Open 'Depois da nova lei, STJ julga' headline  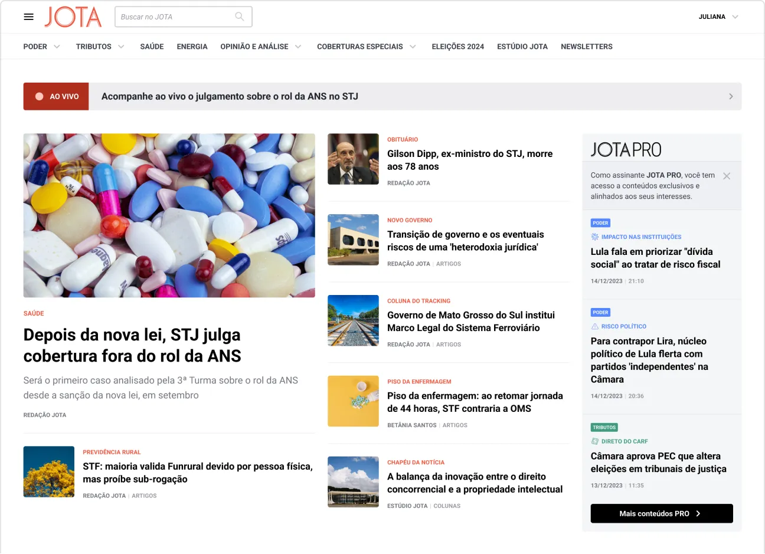(x=132, y=345)
